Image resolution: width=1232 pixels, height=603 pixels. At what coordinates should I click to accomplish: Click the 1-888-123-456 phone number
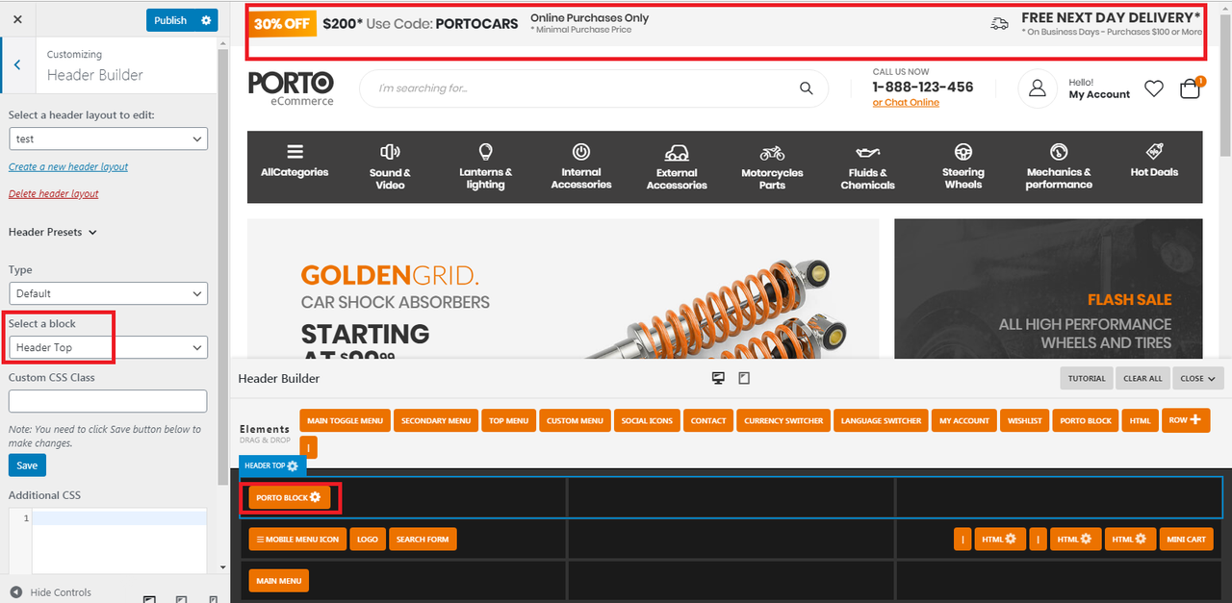point(923,87)
